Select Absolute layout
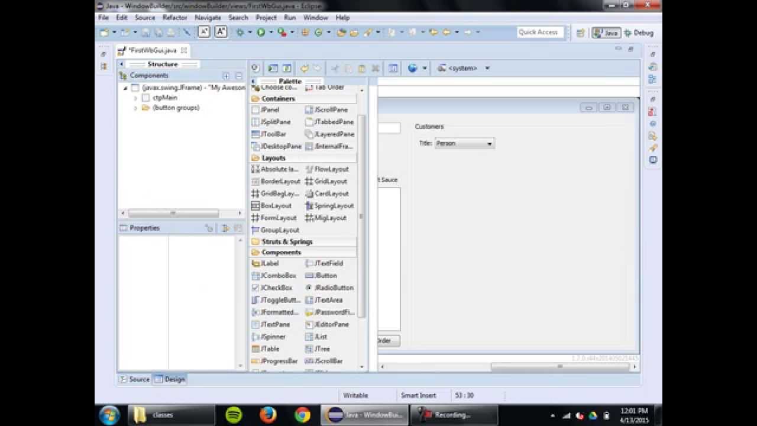Image resolution: width=757 pixels, height=426 pixels. [275, 169]
